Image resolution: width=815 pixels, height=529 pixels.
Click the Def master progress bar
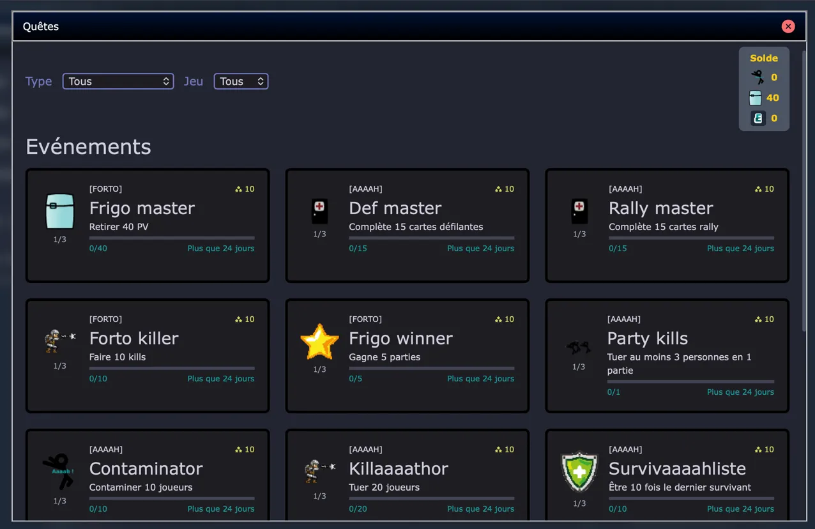coord(431,238)
